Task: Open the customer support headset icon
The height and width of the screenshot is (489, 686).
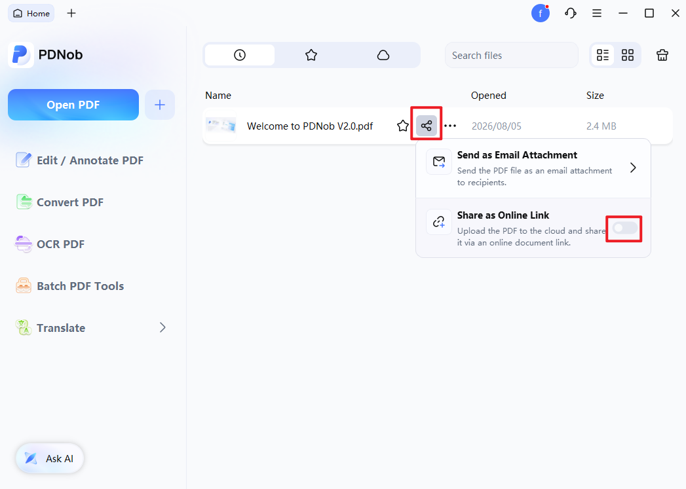Action: point(570,14)
